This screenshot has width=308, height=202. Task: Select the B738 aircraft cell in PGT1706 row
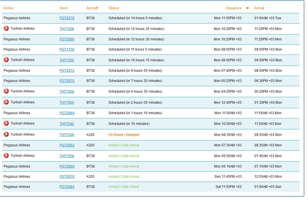(x=90, y=49)
